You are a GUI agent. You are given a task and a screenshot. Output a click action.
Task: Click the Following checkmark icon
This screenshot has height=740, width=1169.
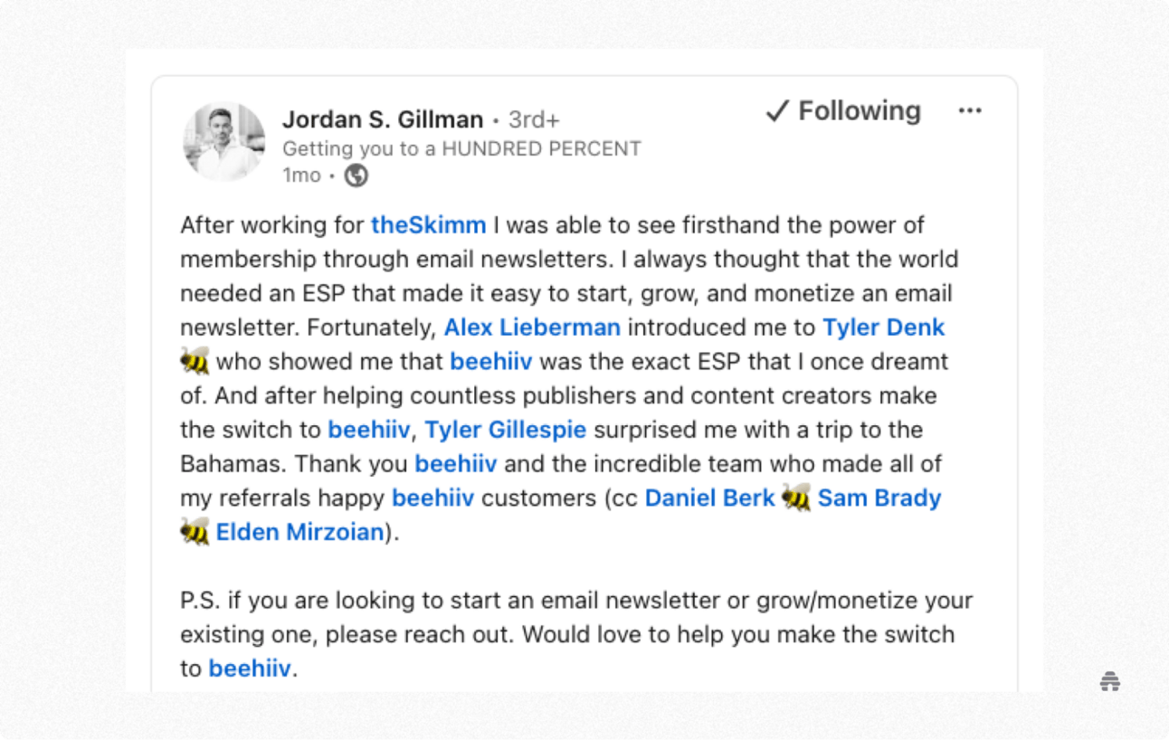click(x=777, y=111)
